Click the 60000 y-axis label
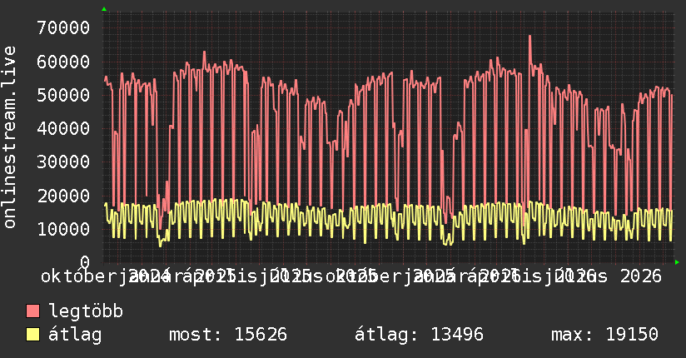 click(x=63, y=62)
